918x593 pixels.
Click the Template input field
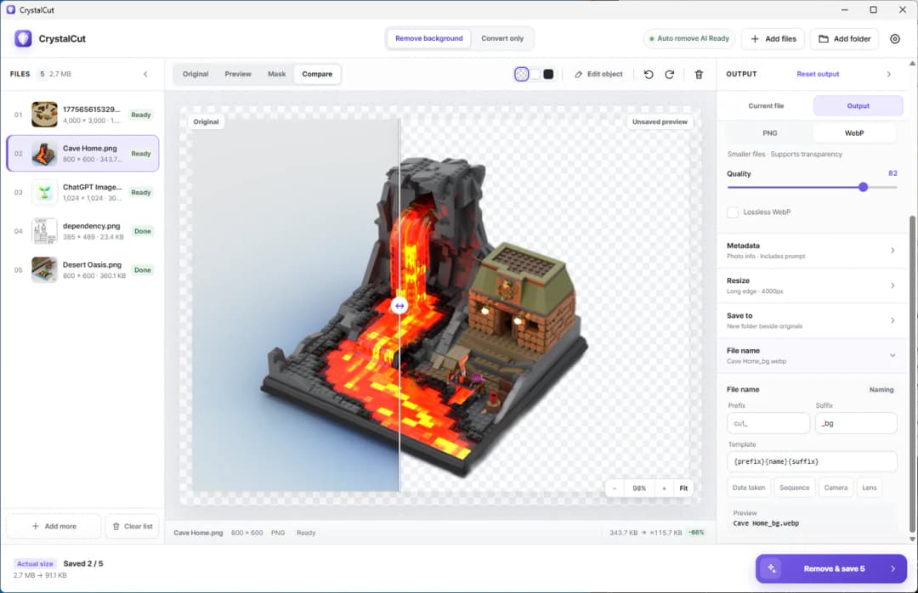(812, 461)
